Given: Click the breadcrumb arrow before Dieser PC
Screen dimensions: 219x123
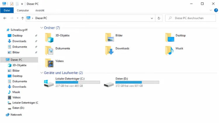Looking at the screenshot, I should (x=32, y=18).
